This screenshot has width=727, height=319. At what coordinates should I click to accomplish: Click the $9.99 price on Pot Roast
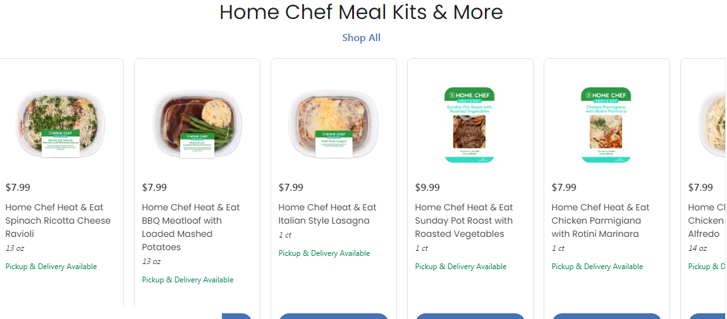427,188
